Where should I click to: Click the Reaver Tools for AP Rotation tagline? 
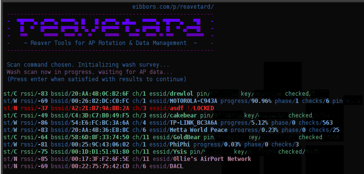pos(111,43)
